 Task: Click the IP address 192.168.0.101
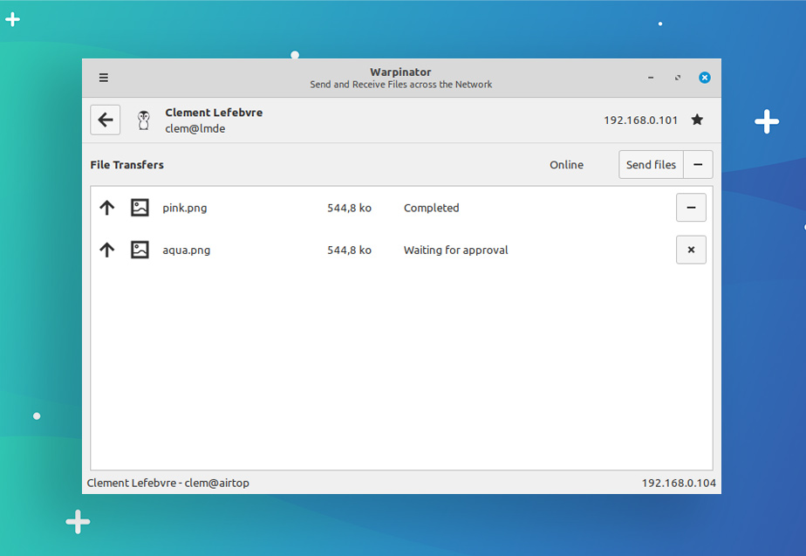641,120
